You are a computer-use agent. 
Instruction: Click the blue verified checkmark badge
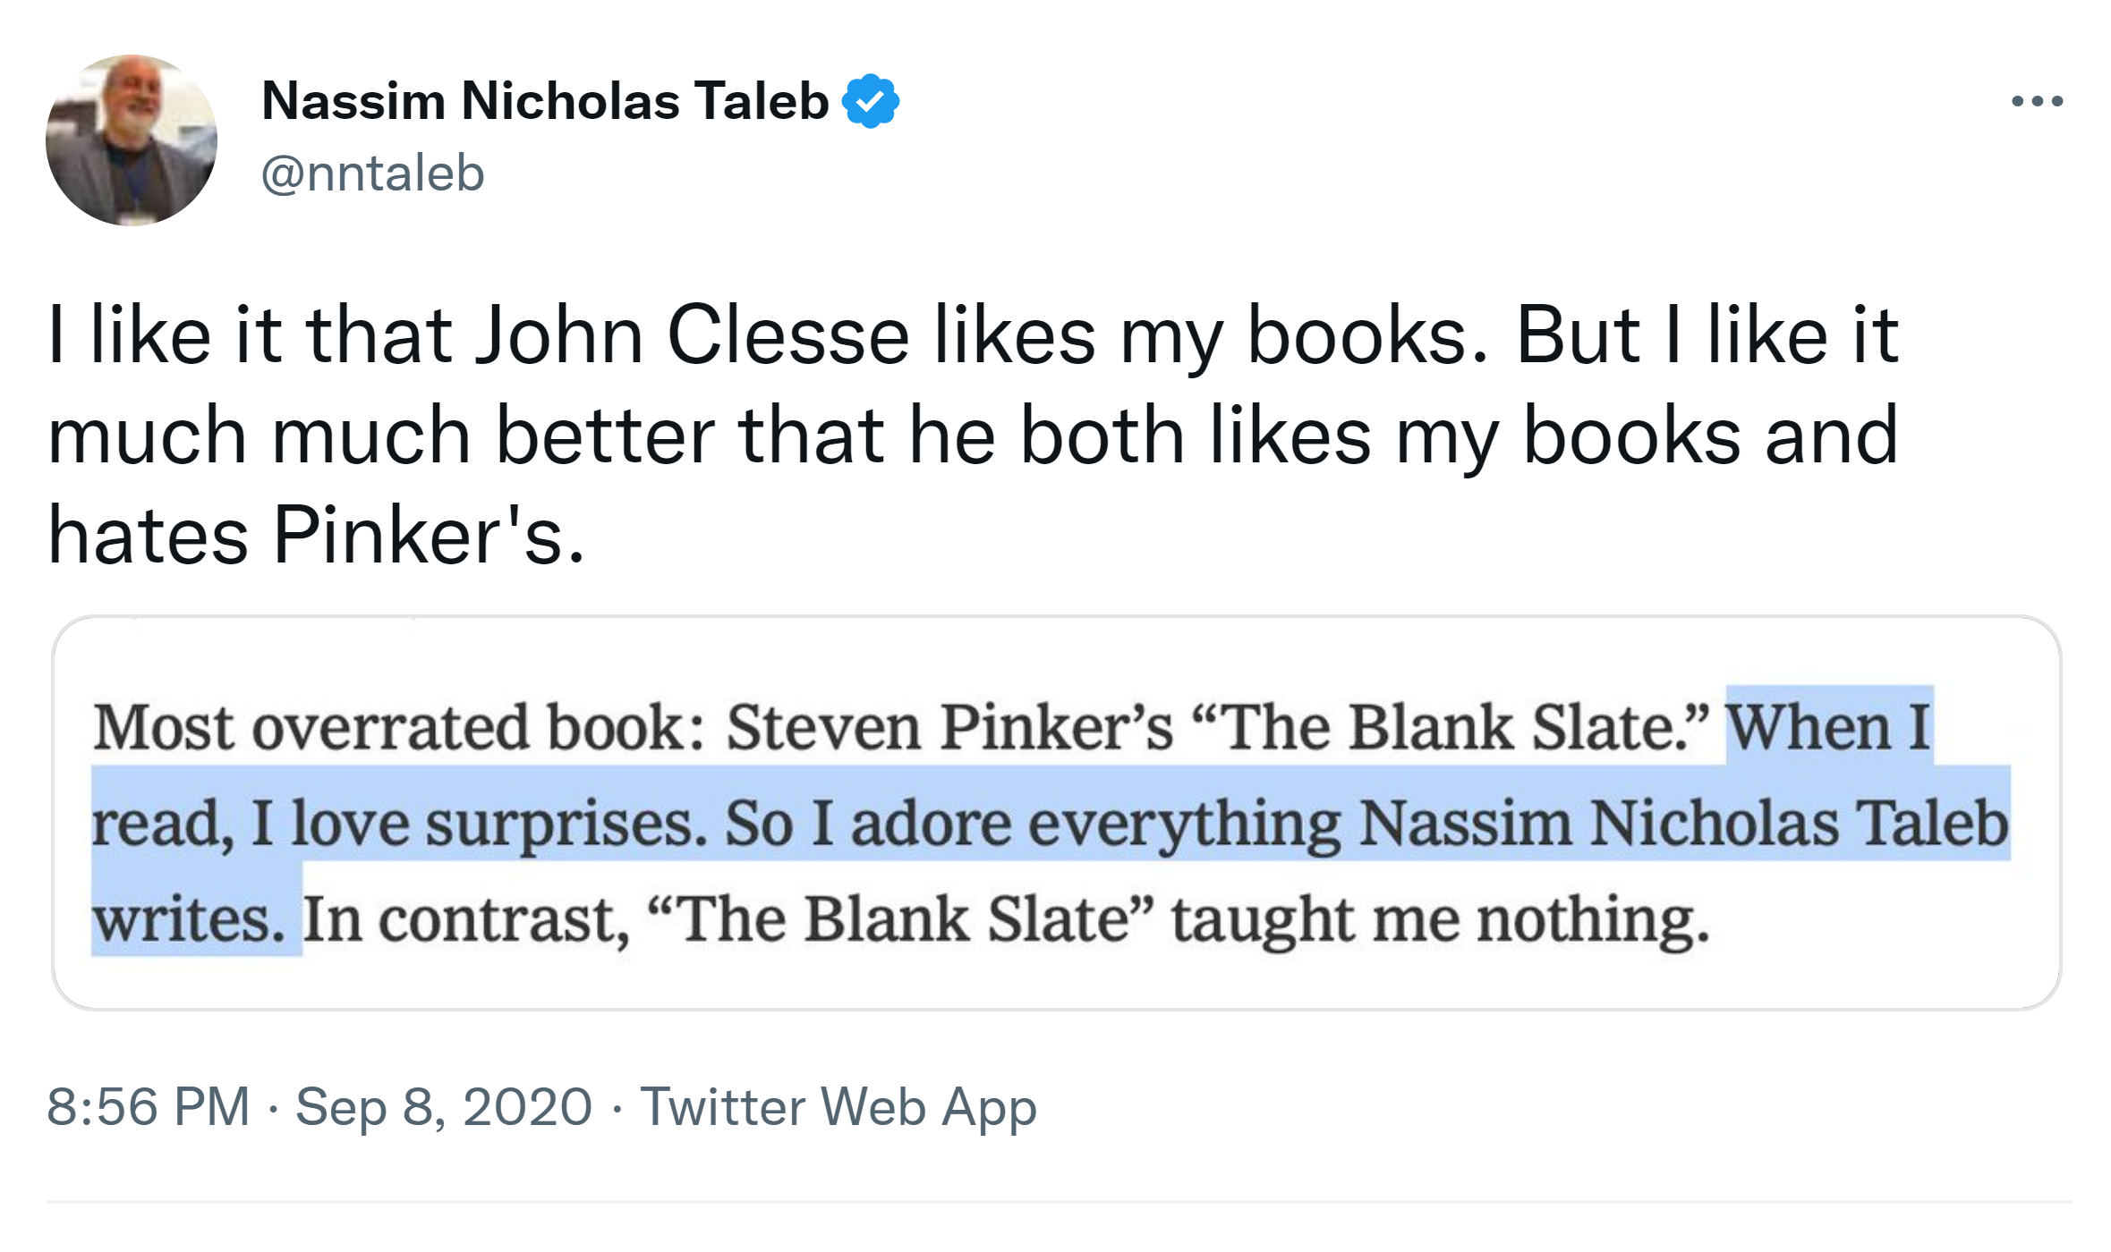point(870,101)
